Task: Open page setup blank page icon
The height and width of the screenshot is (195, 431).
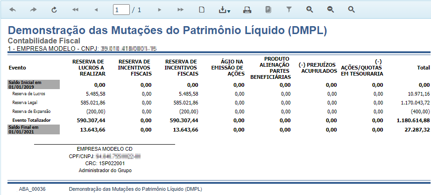Action: click(x=202, y=10)
